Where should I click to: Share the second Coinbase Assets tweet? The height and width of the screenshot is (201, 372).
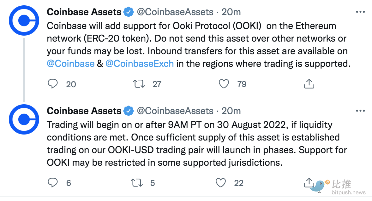tap(309, 182)
